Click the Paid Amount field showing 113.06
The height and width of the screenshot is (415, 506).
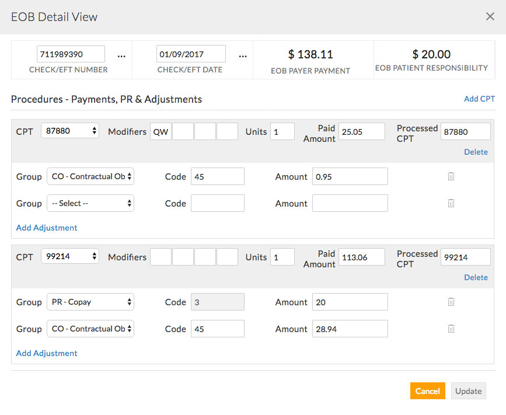361,257
